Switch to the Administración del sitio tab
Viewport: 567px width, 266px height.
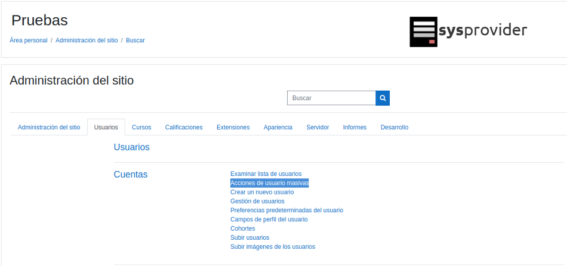click(49, 127)
